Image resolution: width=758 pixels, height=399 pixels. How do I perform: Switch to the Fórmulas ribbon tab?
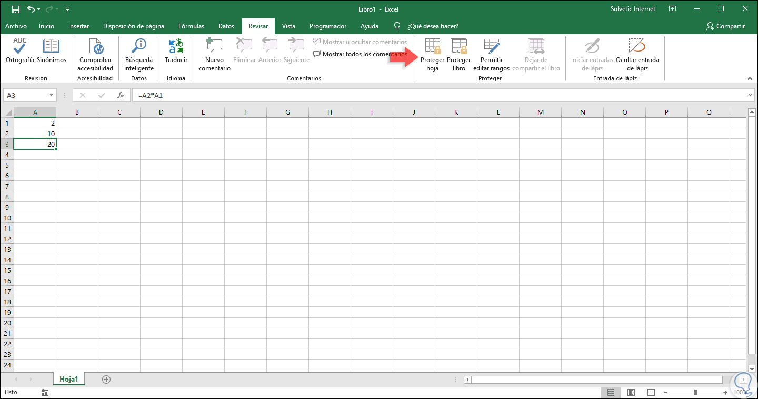point(191,26)
